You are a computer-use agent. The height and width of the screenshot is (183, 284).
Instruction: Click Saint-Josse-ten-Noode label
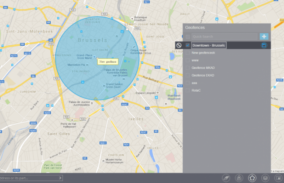(147, 24)
